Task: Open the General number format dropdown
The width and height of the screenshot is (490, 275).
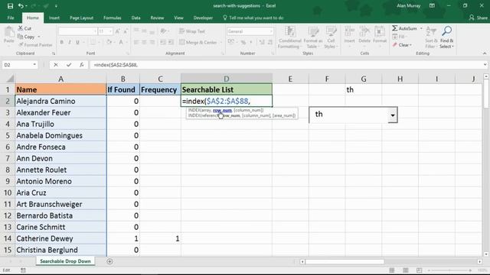Action: pyautogui.click(x=271, y=31)
